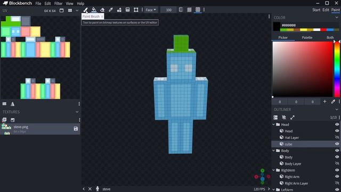Image resolution: width=341 pixels, height=192 pixels.
Task: Open main toolbar more options menu
Action: (x=142, y=10)
